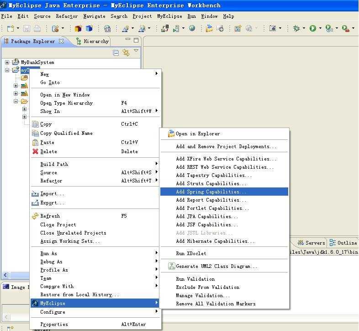Viewport: 359px width, 331px height.
Task: Switch to the Hierarchy tab
Action: 93,41
